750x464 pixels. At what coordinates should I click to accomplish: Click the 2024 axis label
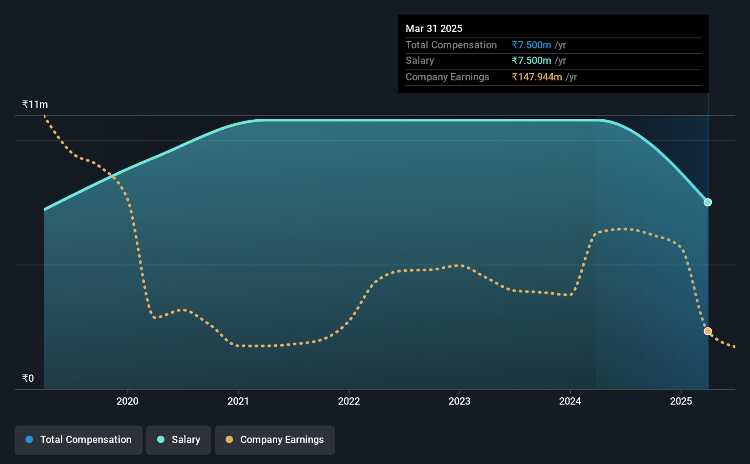(570, 401)
